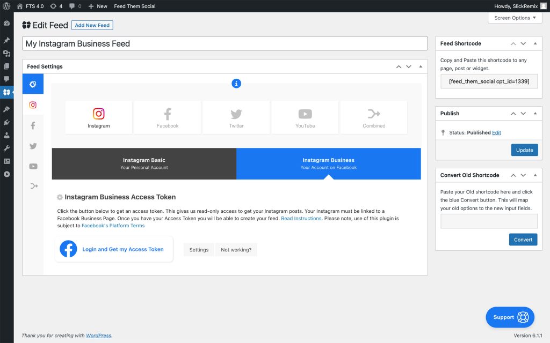
Task: Open Settings from the admin sidebar
Action: 6,161
